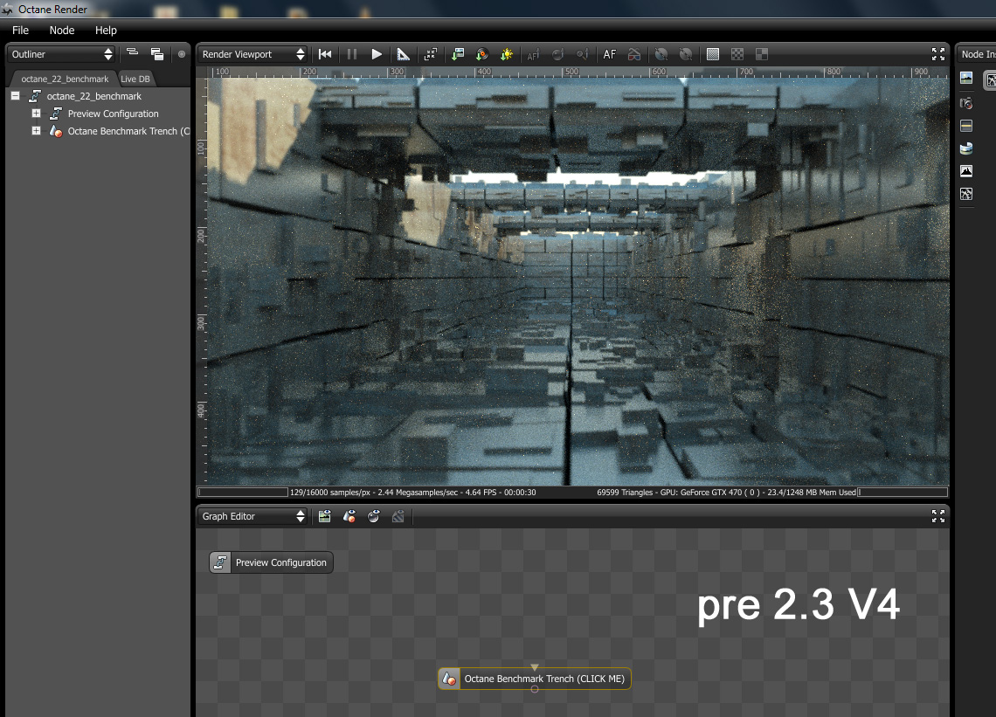The width and height of the screenshot is (996, 717).
Task: Click the ruler triangle icon in viewport toolbar
Action: [404, 55]
